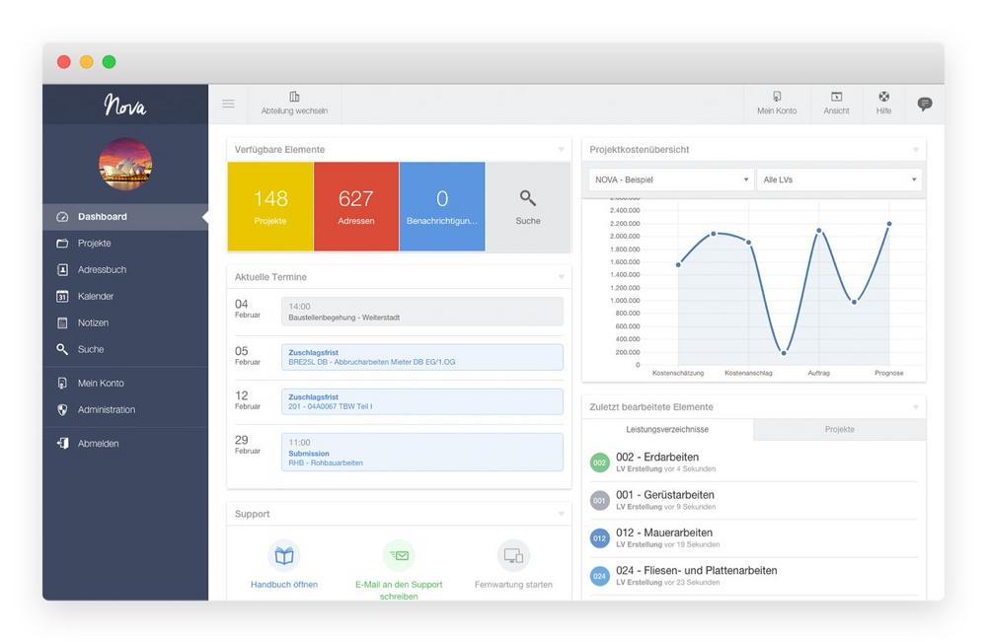Click the red 627 Adressen tile
987x642 pixels.
click(x=356, y=207)
